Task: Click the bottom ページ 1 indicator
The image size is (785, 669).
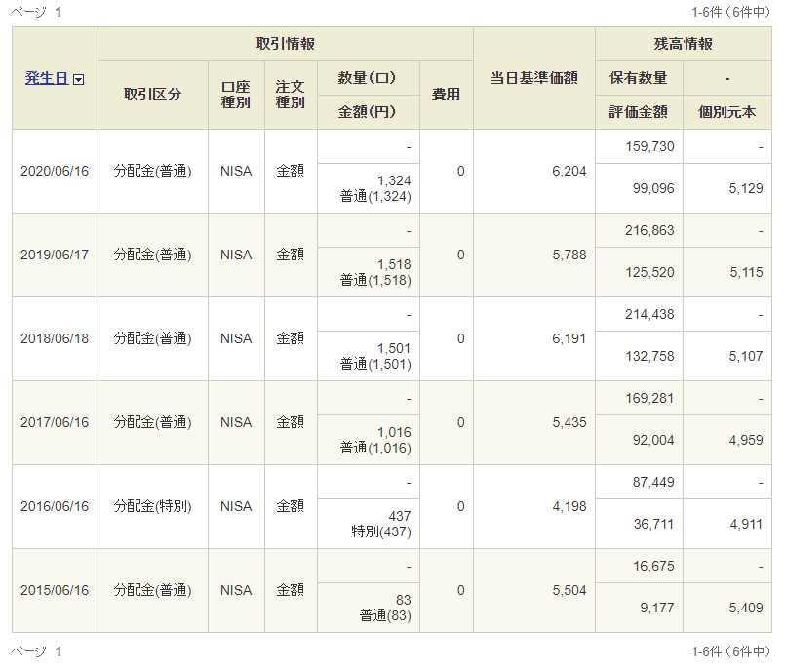Action: click(36, 651)
